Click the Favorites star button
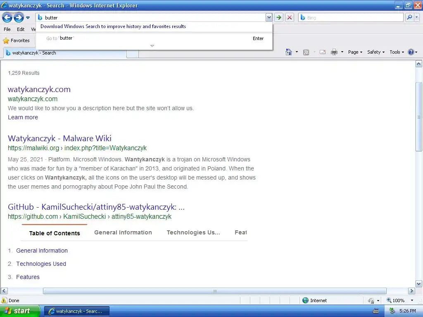423x317 pixels. [x=16, y=40]
